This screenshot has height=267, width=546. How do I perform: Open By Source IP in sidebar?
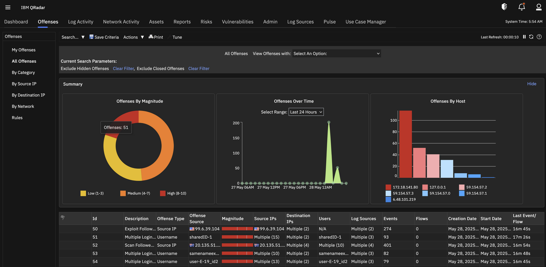[x=24, y=84]
